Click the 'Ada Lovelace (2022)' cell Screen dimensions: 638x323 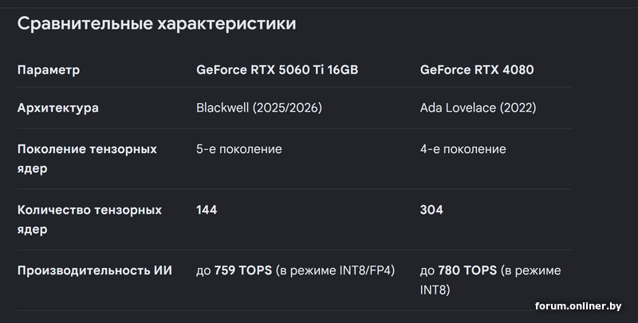478,108
